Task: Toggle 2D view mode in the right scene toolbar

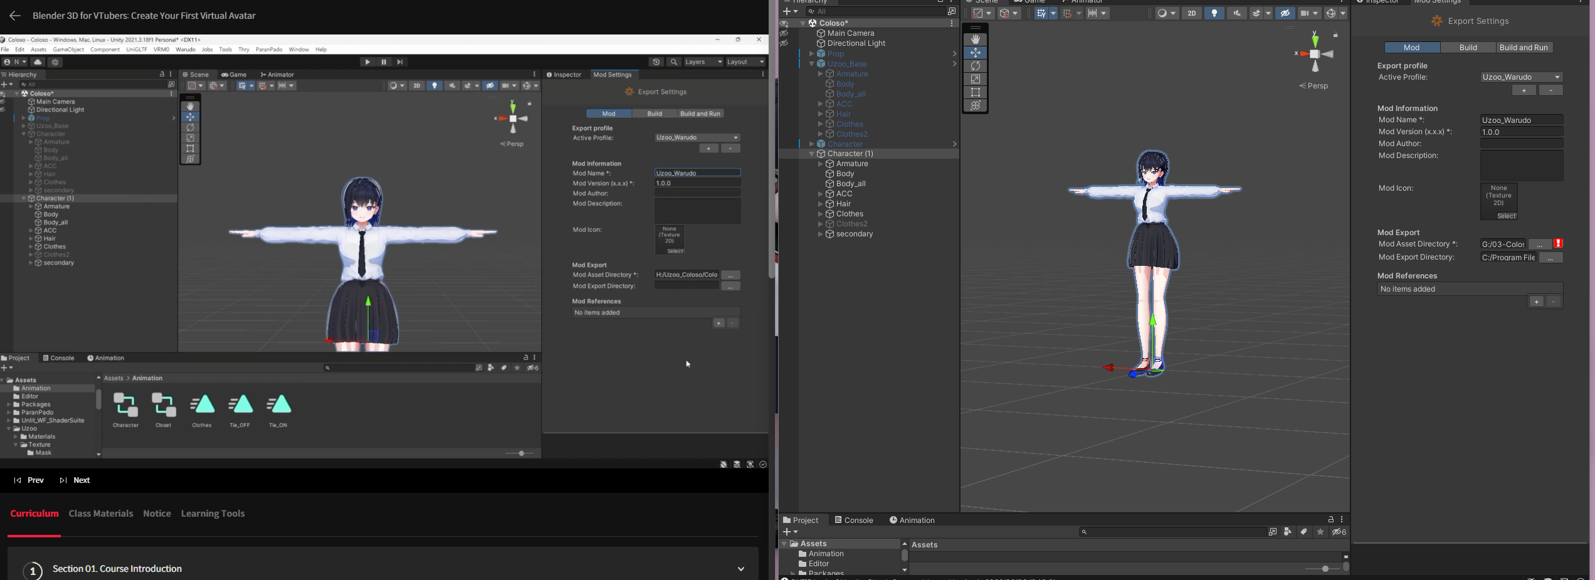Action: (1192, 13)
